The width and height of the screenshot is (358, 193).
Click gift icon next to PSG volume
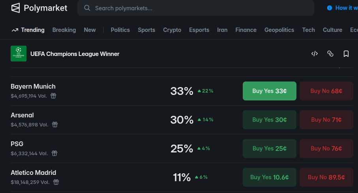[x=54, y=153]
